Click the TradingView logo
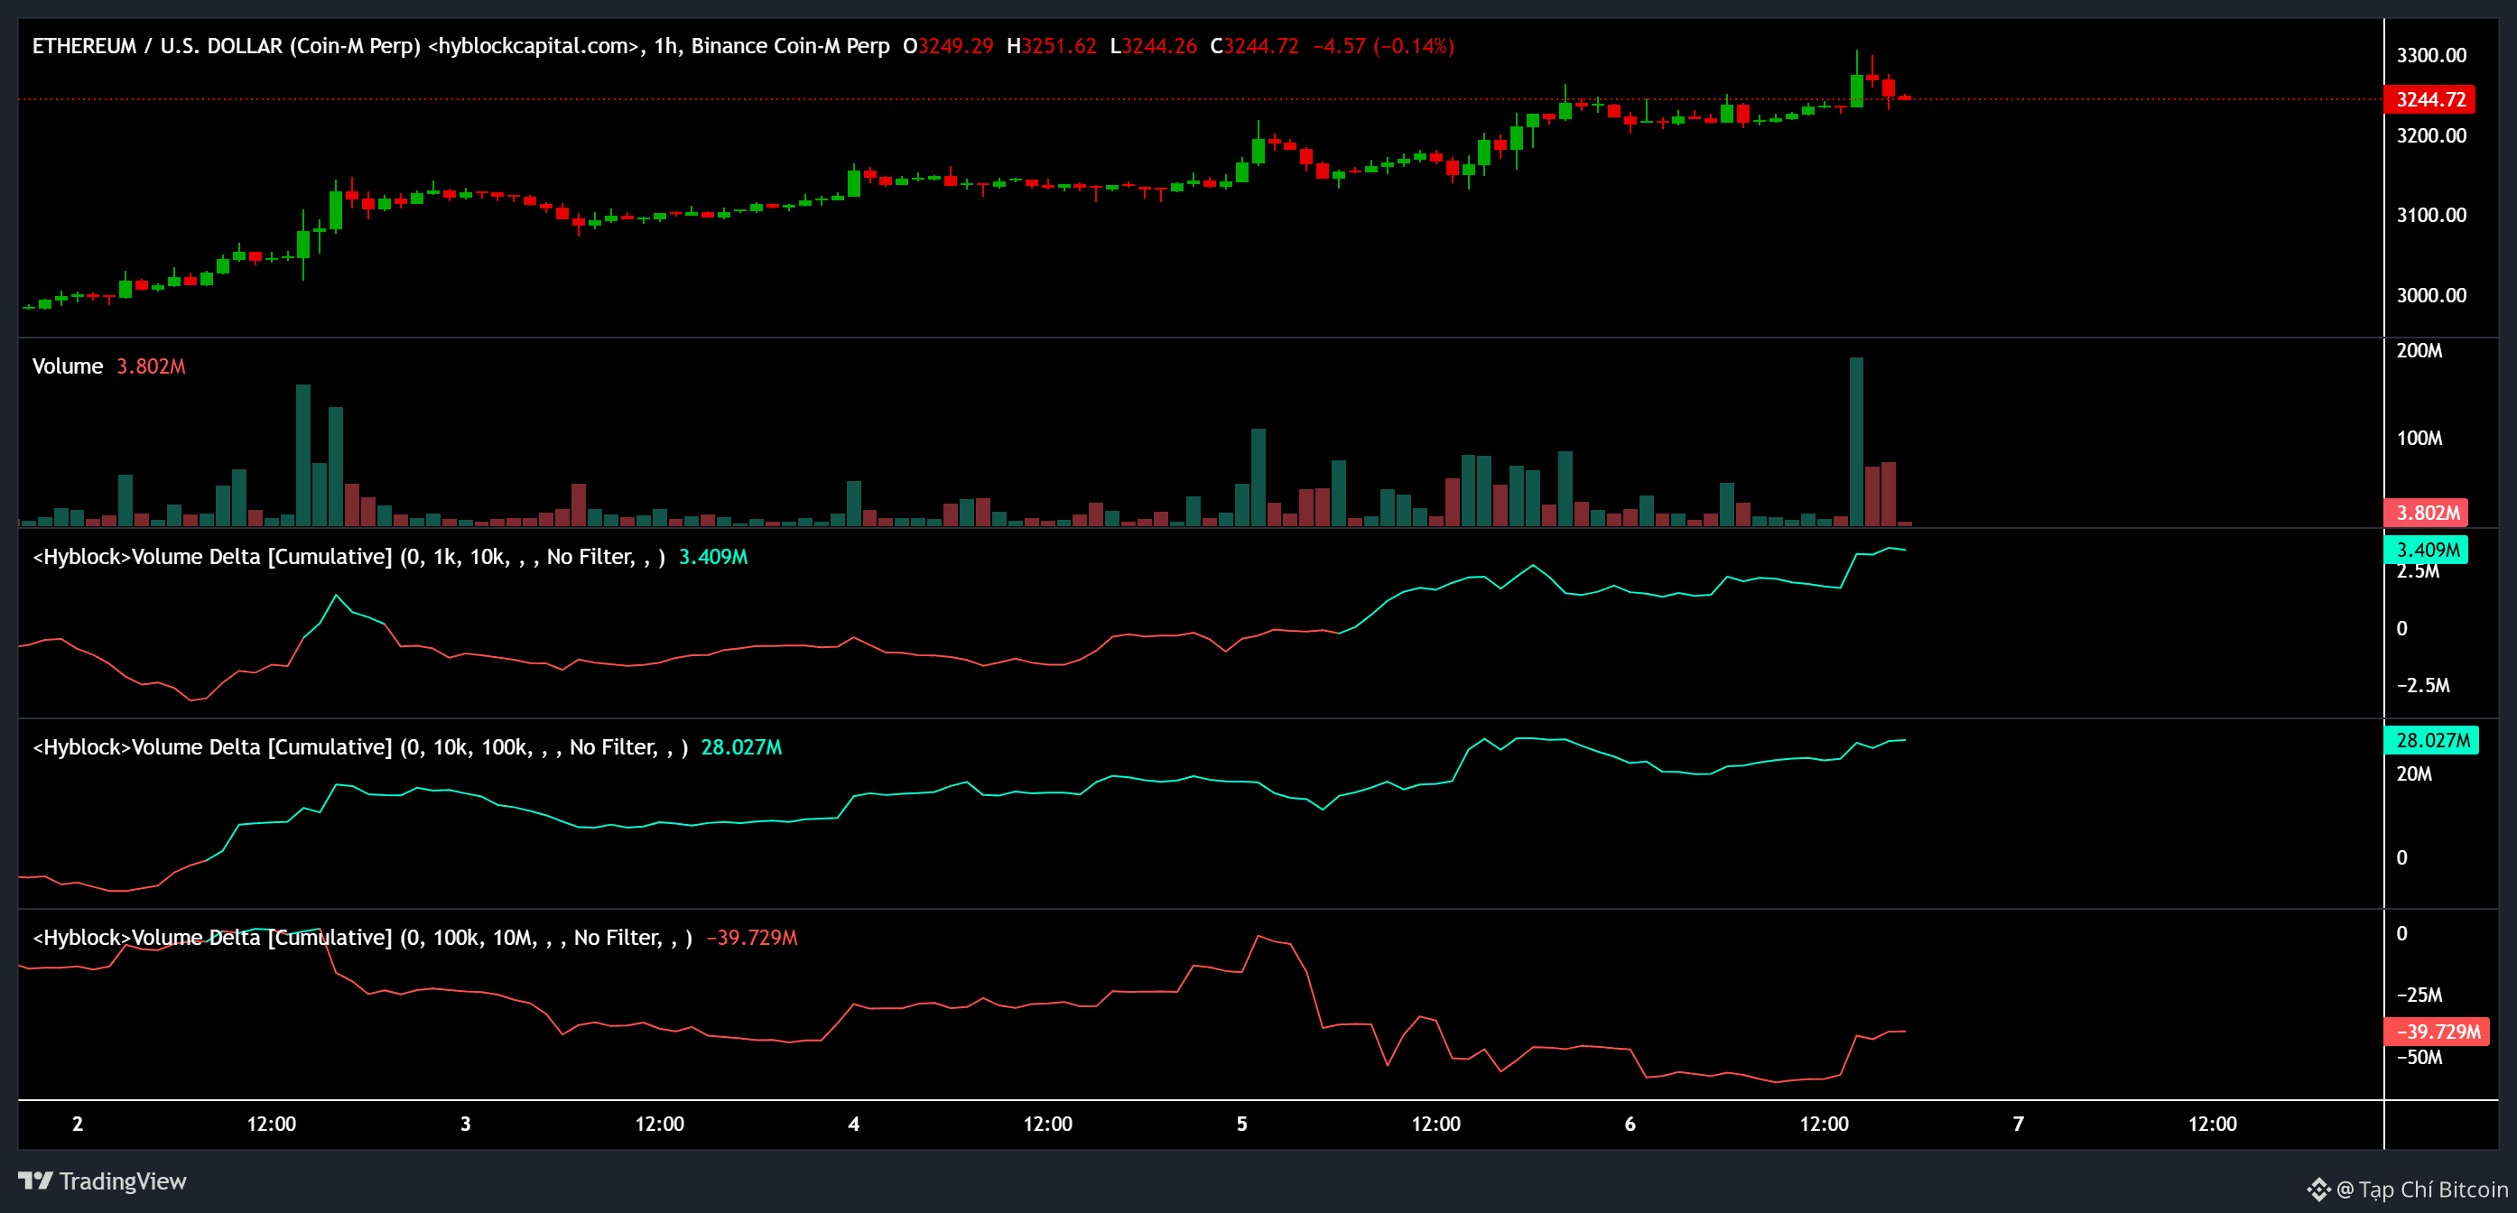Viewport: 2517px width, 1213px height. pos(103,1181)
